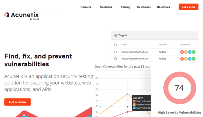The width and height of the screenshot is (203, 117).
Task: Expand the Resources dropdown arrow
Action: (x=172, y=7)
